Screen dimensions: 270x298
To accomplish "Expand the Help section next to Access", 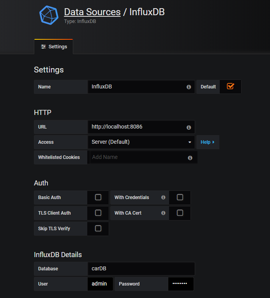I will [x=208, y=142].
